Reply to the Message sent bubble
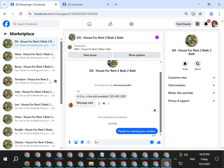The image size is (224, 168). pos(104,103)
